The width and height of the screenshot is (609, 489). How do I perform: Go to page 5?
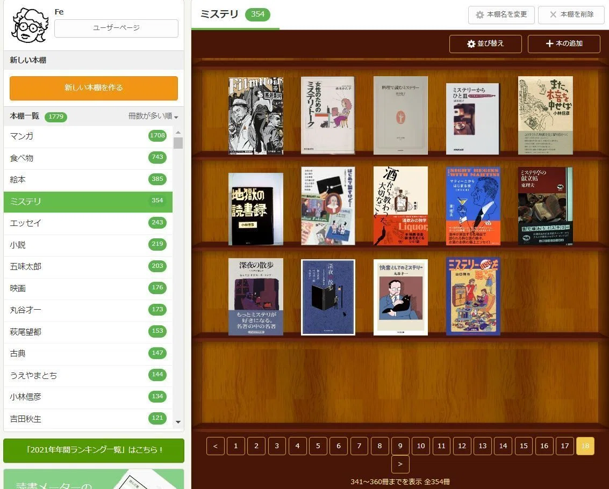[318, 446]
